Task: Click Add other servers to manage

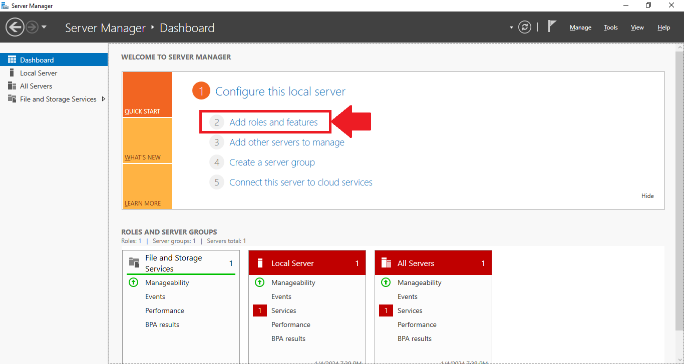Action: click(x=286, y=142)
